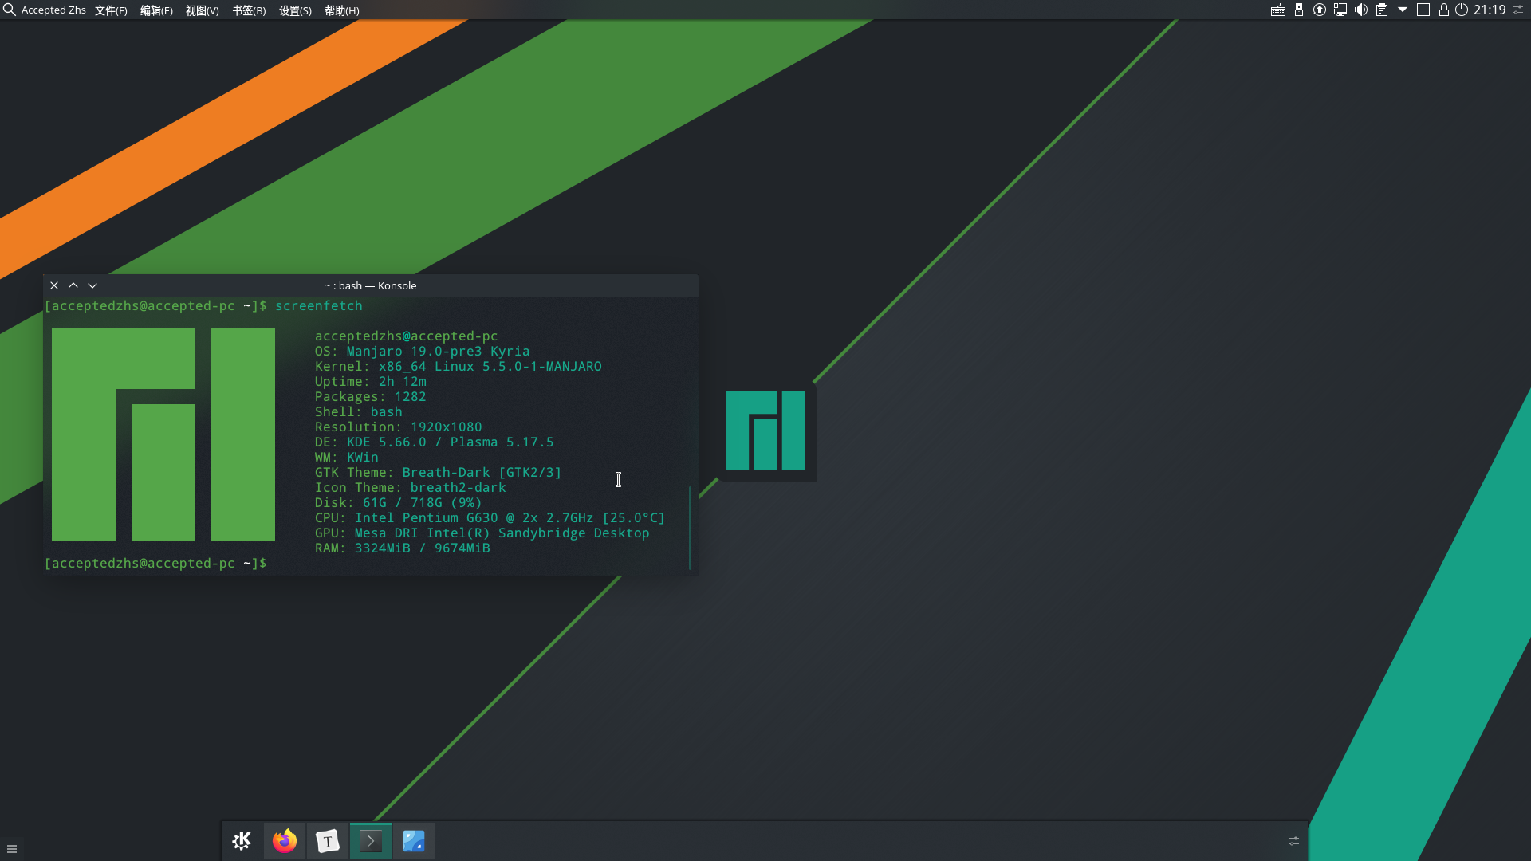The height and width of the screenshot is (861, 1531).
Task: Open the keyboard layout tray indicator
Action: (x=1277, y=10)
